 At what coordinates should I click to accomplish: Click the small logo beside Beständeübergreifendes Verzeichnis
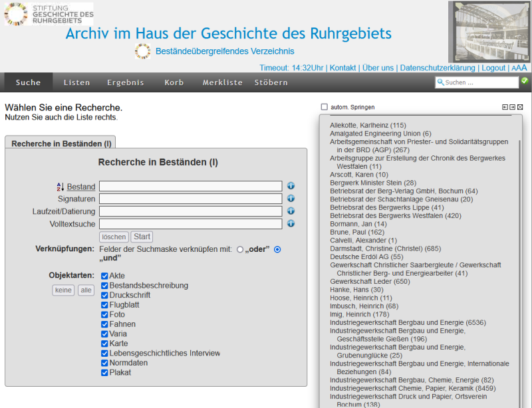(x=143, y=51)
